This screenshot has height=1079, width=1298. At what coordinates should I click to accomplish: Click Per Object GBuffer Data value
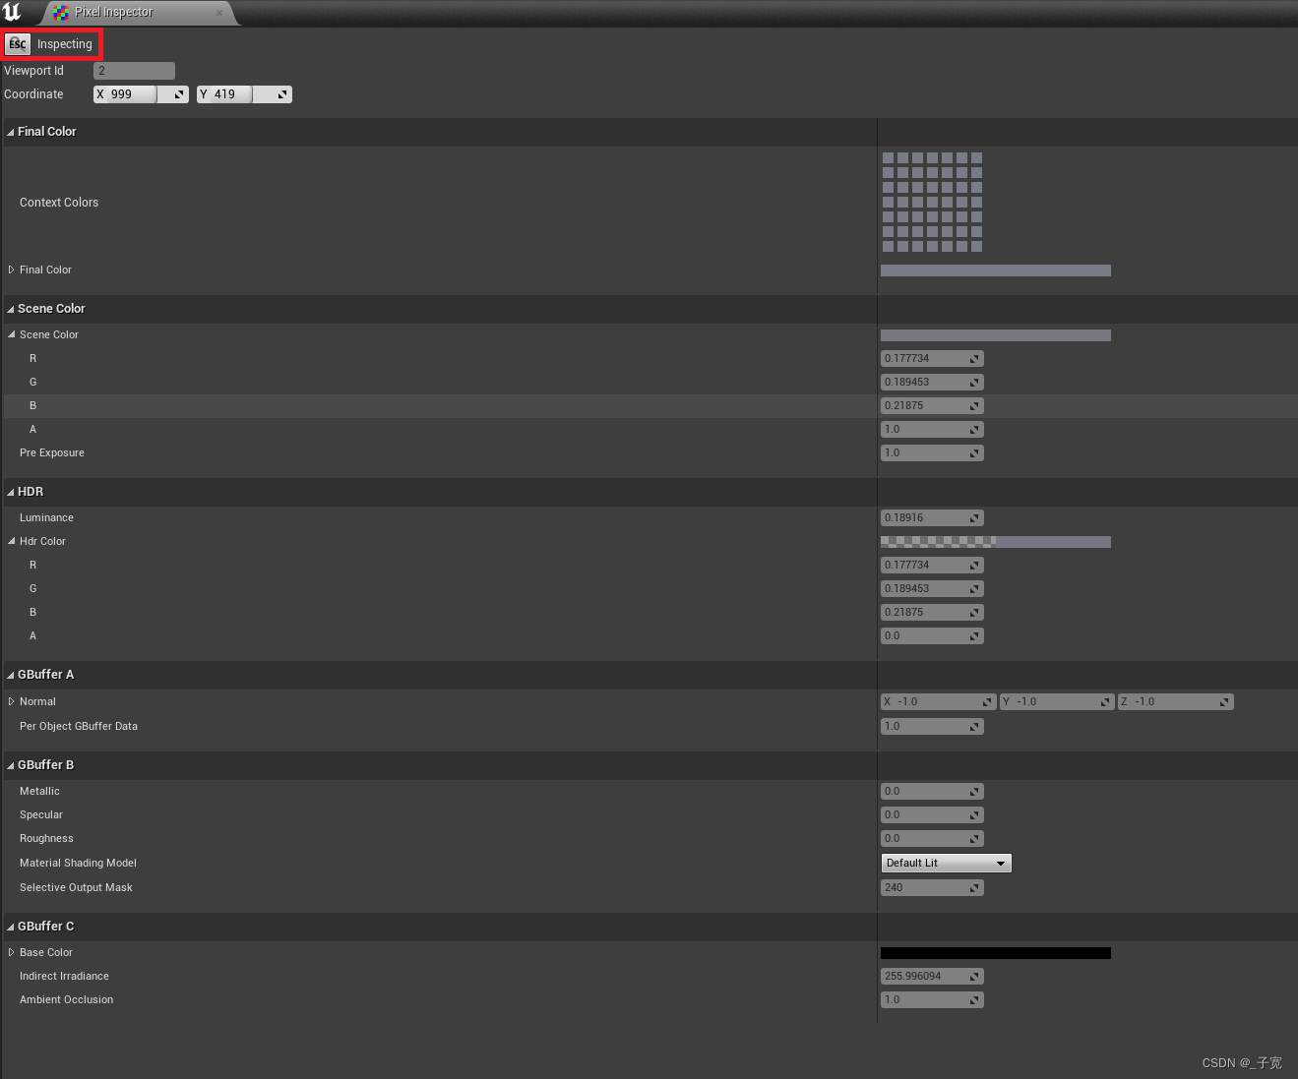932,727
